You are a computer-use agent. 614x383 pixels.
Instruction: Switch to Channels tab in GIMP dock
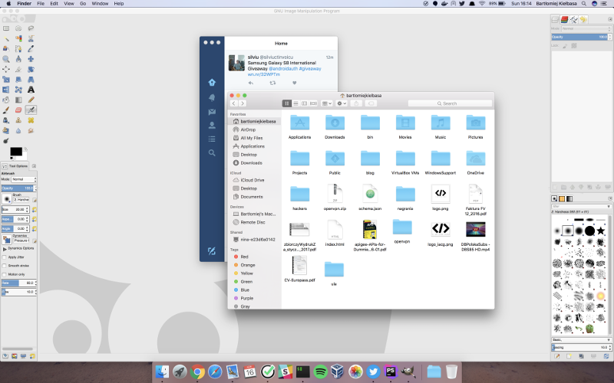point(564,19)
